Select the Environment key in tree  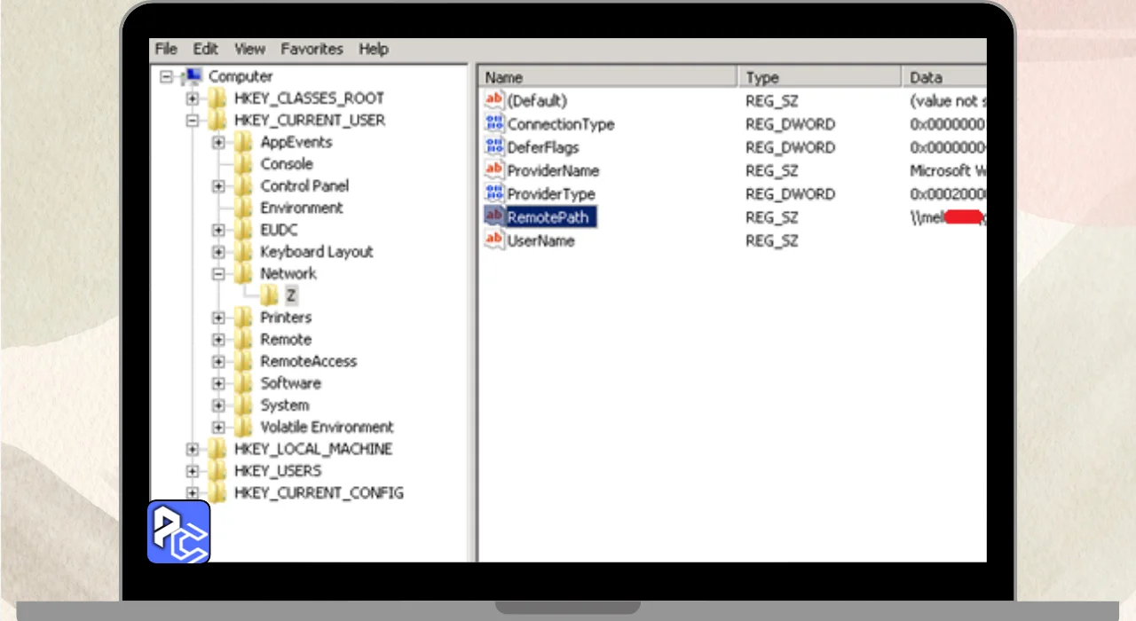coord(301,208)
